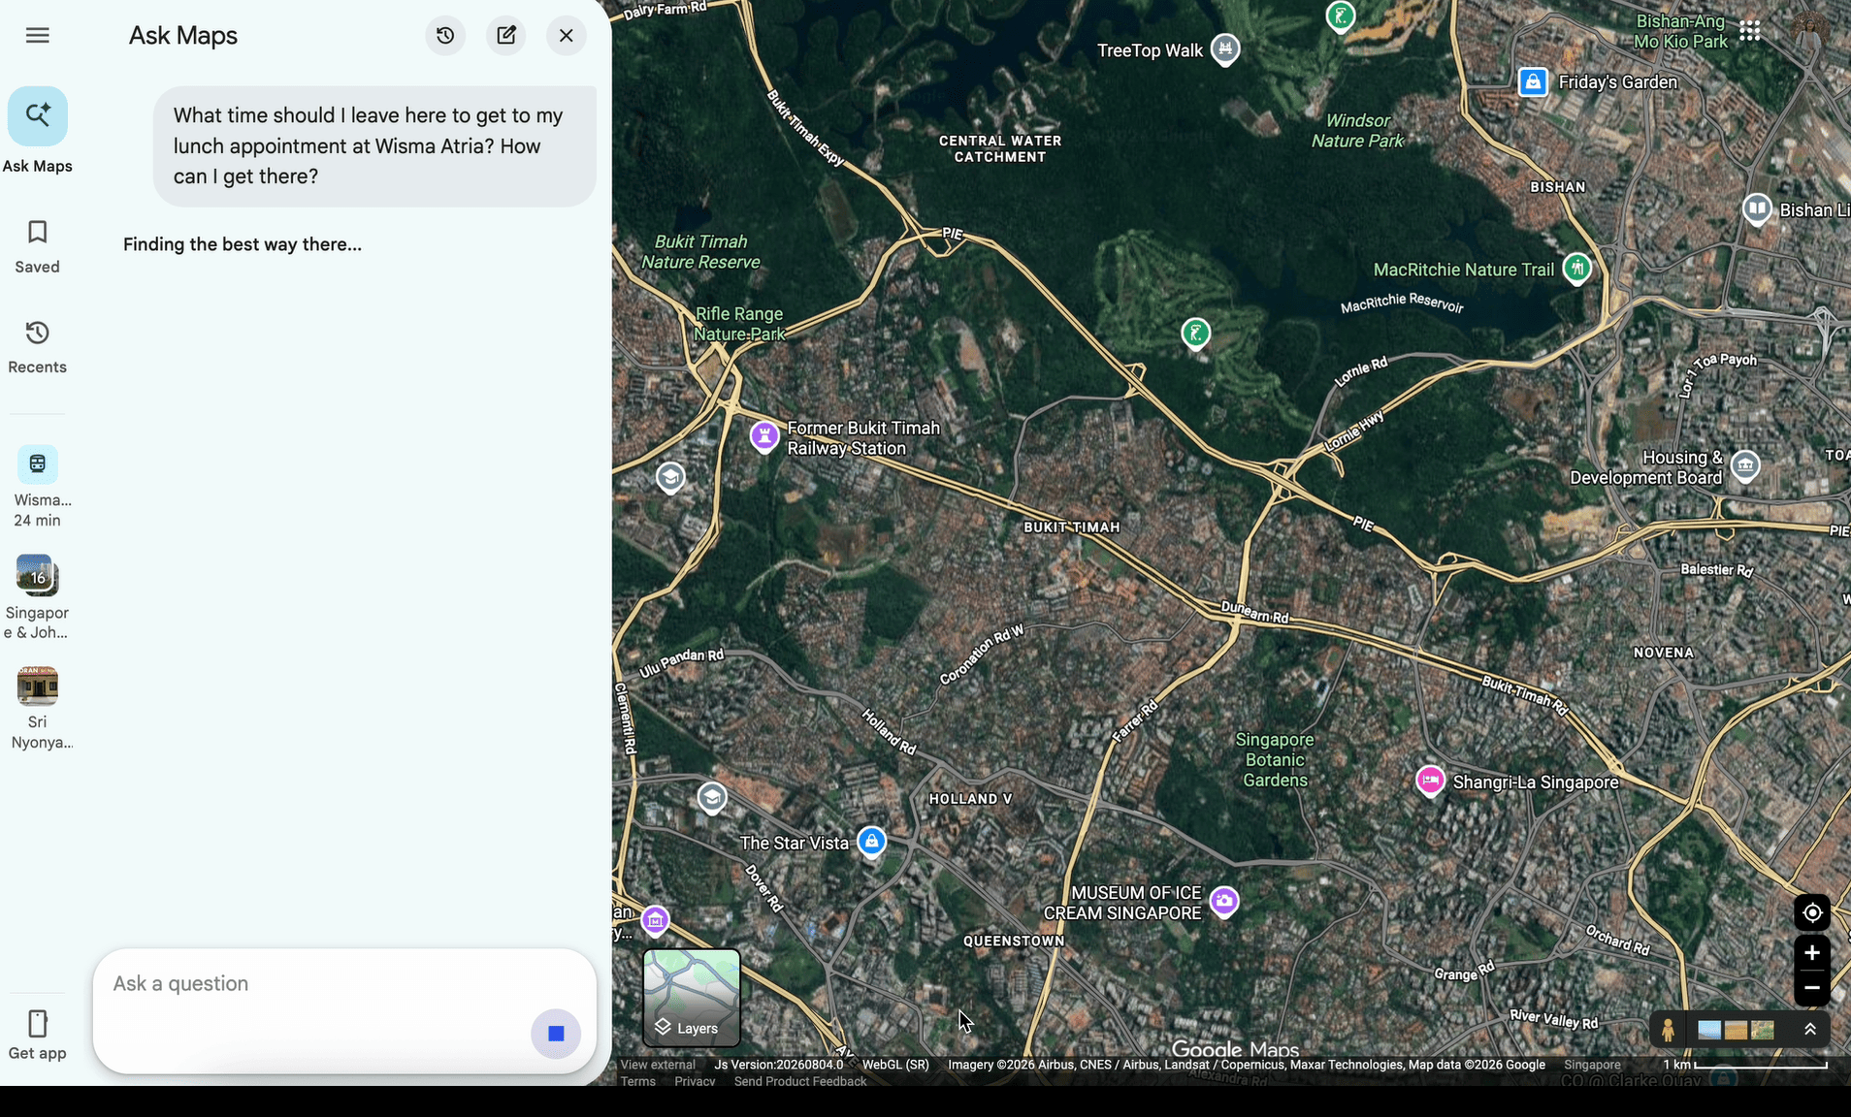Click Send Product Feedback link
1851x1117 pixels.
tap(800, 1081)
